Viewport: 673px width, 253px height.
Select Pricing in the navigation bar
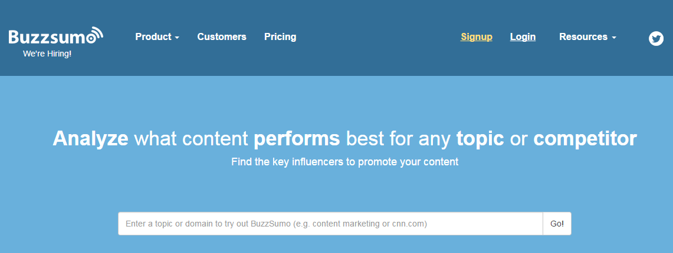pos(280,37)
